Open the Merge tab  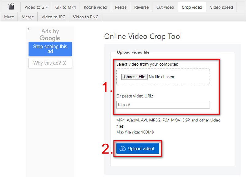point(28,17)
